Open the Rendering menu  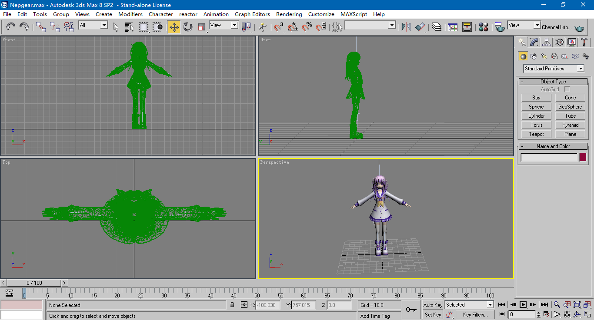point(289,14)
